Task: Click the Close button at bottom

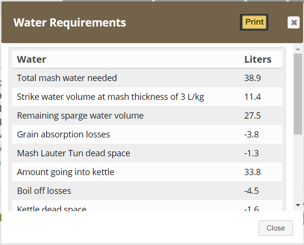Action: point(276,228)
